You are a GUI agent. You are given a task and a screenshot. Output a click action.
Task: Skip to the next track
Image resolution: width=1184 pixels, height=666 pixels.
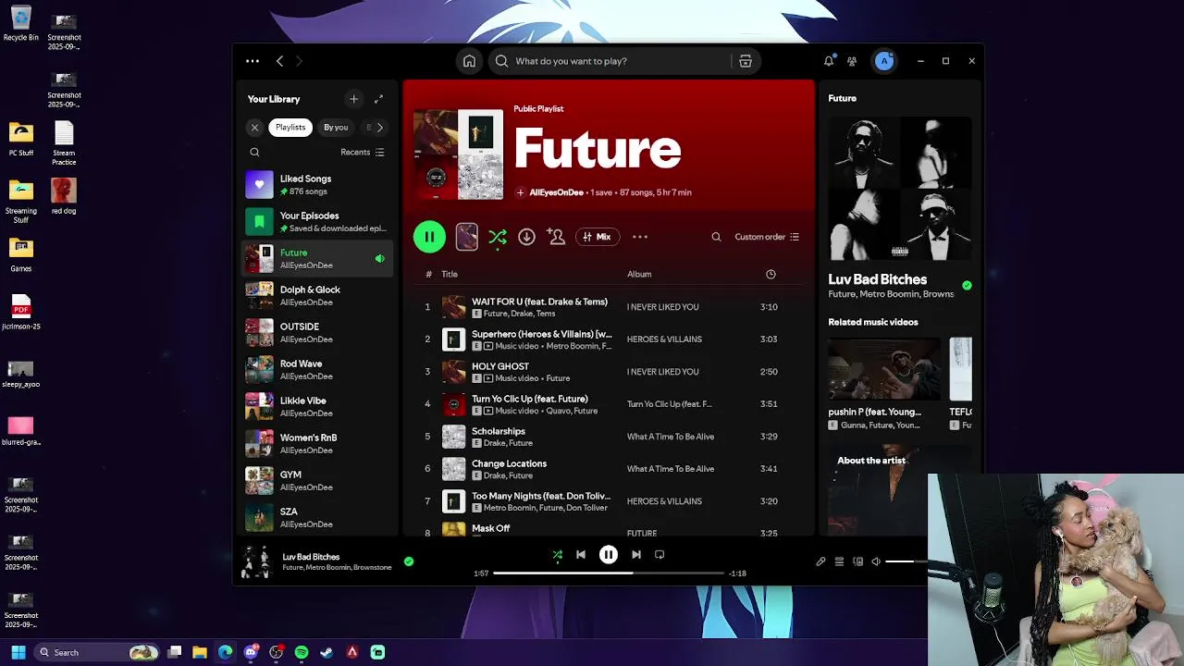636,555
